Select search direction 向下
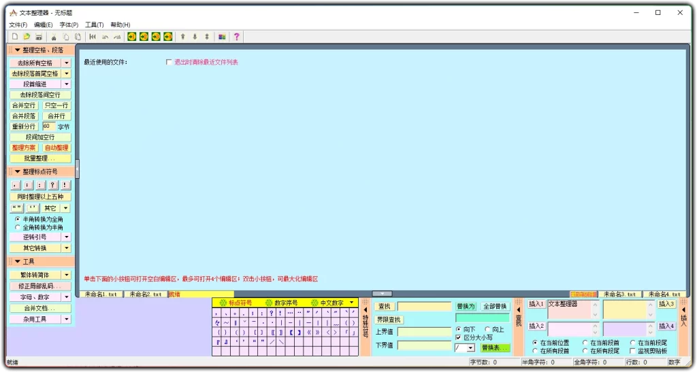This screenshot has height=372, width=697. click(458, 329)
